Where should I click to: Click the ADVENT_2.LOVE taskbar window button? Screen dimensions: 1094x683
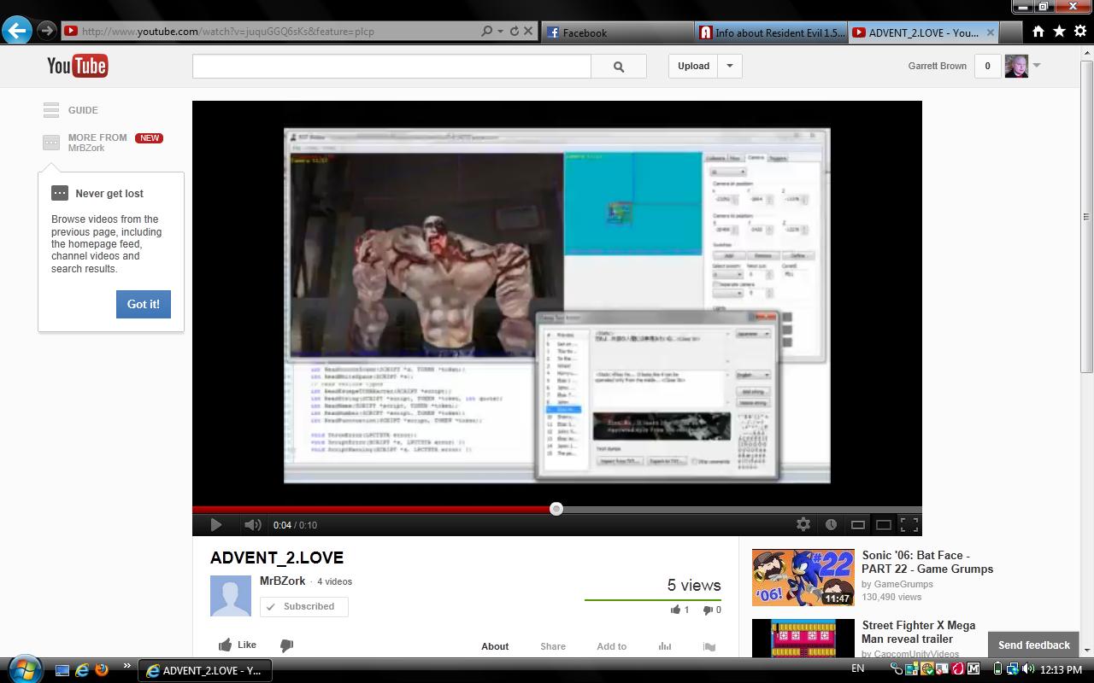(x=205, y=670)
